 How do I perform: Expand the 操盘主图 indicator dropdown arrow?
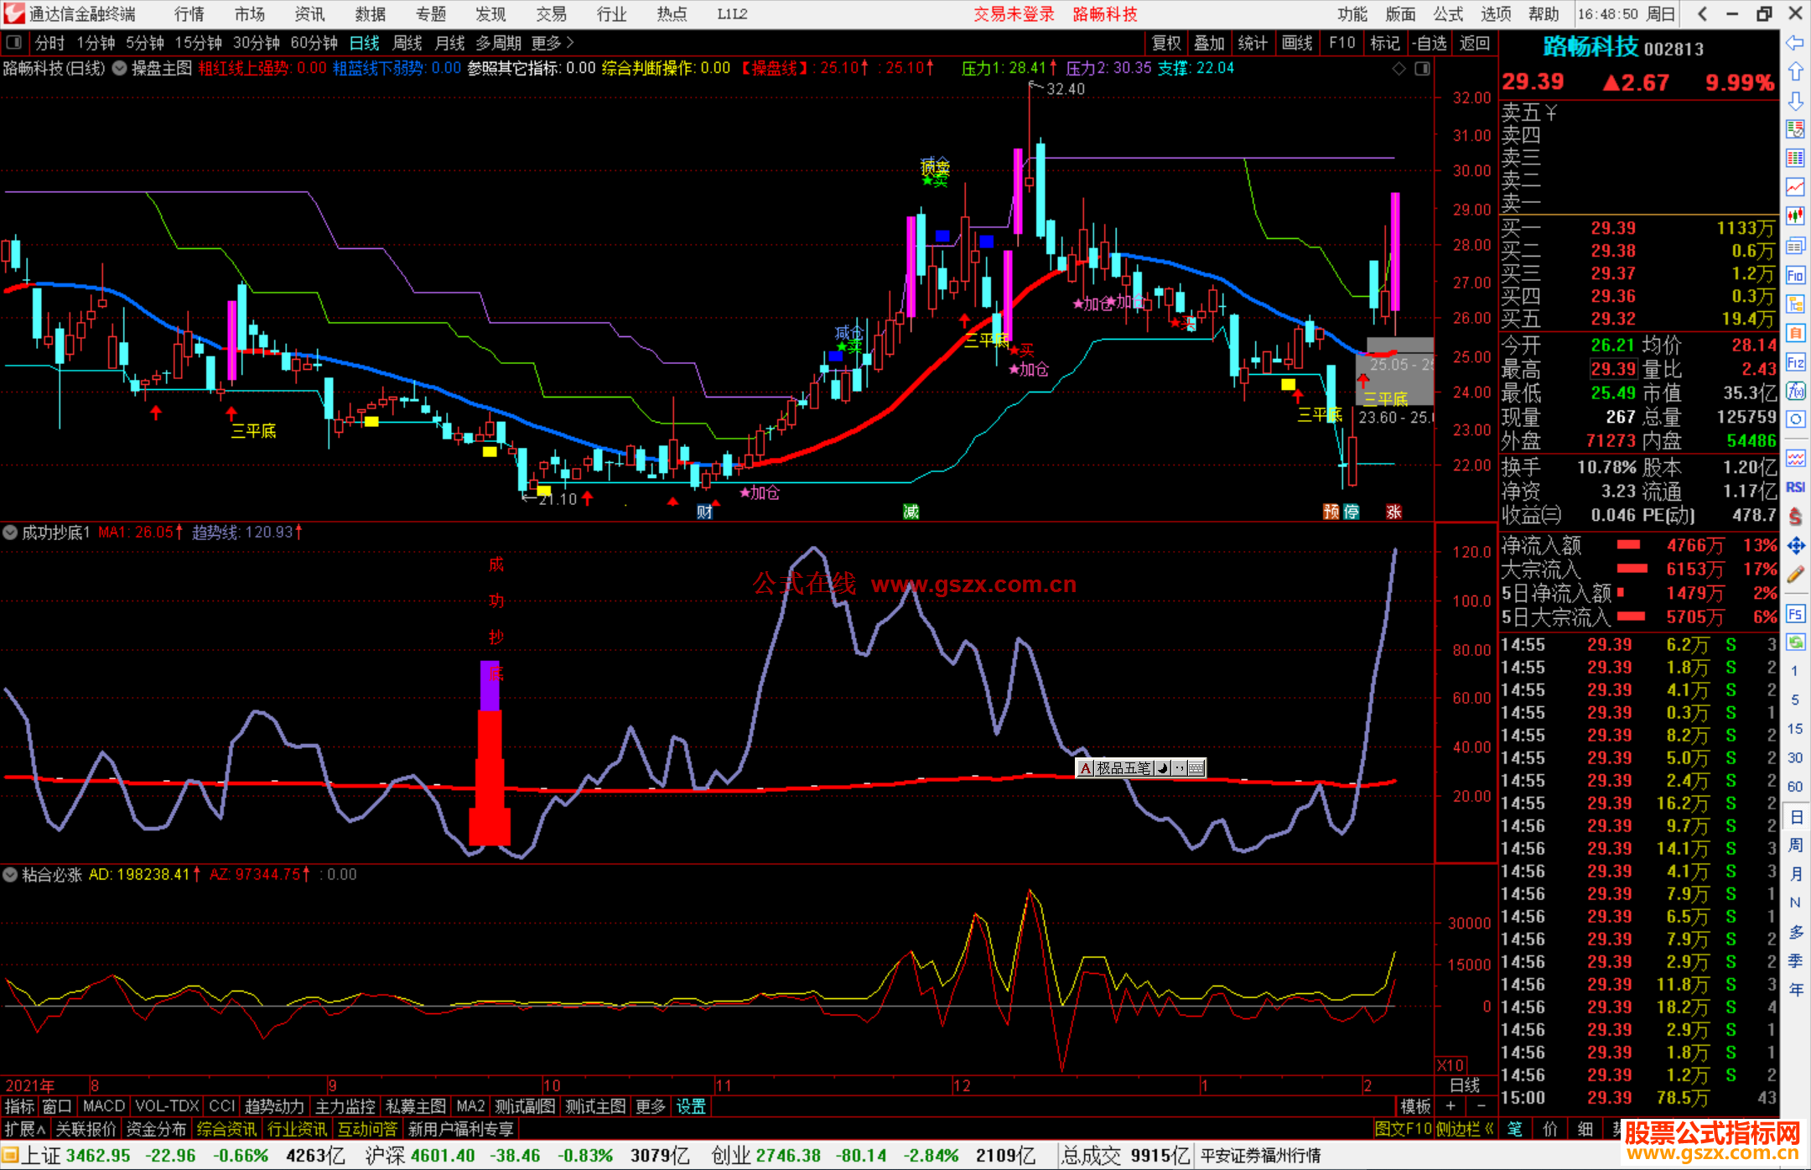120,69
